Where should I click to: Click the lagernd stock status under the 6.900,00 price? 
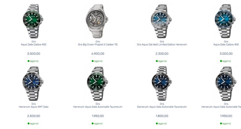tap(97, 61)
